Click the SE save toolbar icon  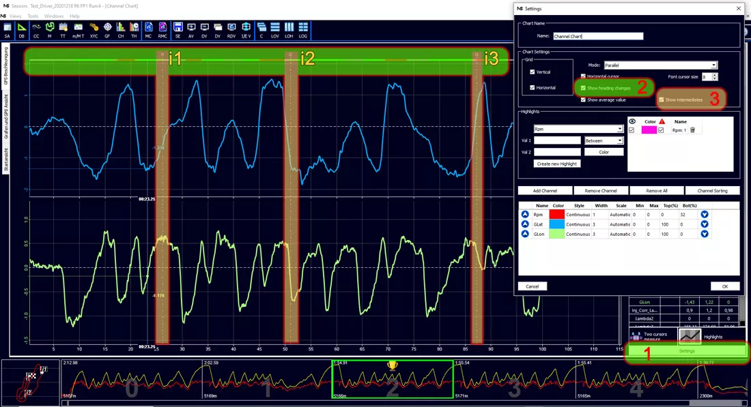tap(178, 29)
